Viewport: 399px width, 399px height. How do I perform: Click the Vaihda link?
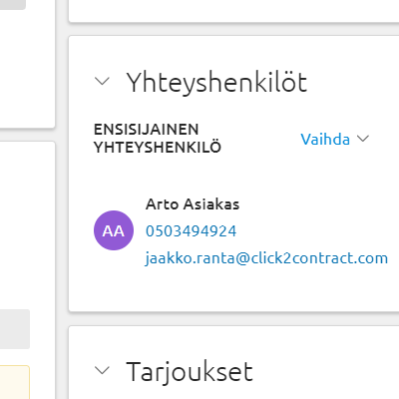pos(325,139)
